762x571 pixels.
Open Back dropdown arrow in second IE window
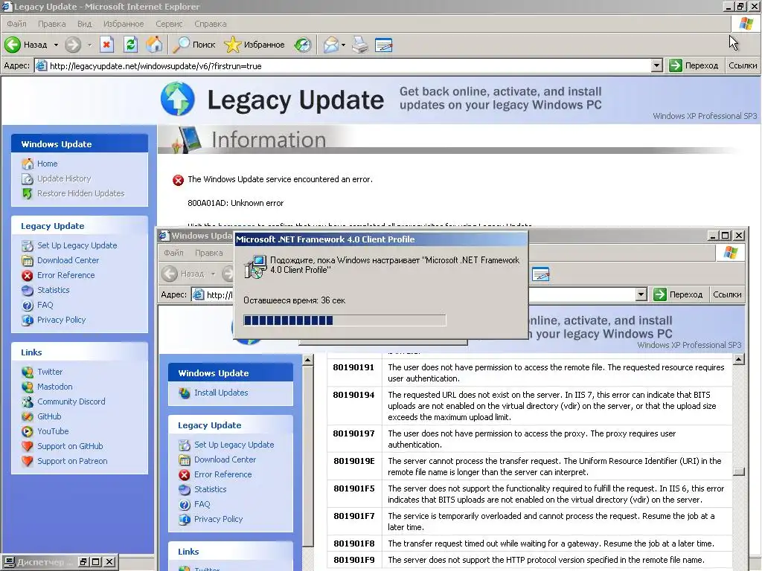[x=213, y=274]
